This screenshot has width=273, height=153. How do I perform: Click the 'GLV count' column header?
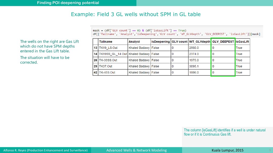(x=179, y=42)
